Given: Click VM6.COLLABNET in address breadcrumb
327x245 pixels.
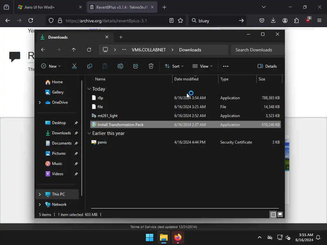Looking at the screenshot, I should coord(149,50).
